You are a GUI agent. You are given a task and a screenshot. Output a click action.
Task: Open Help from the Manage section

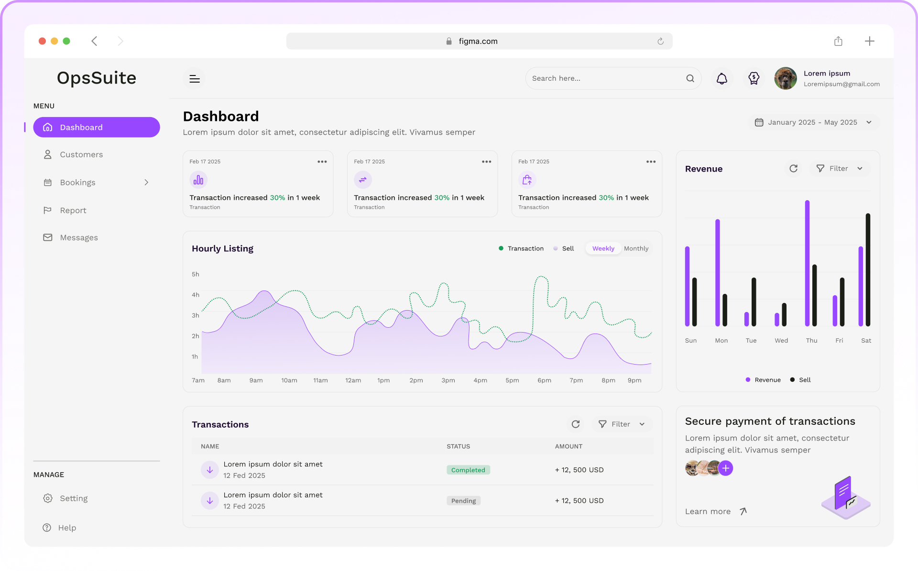coord(67,528)
